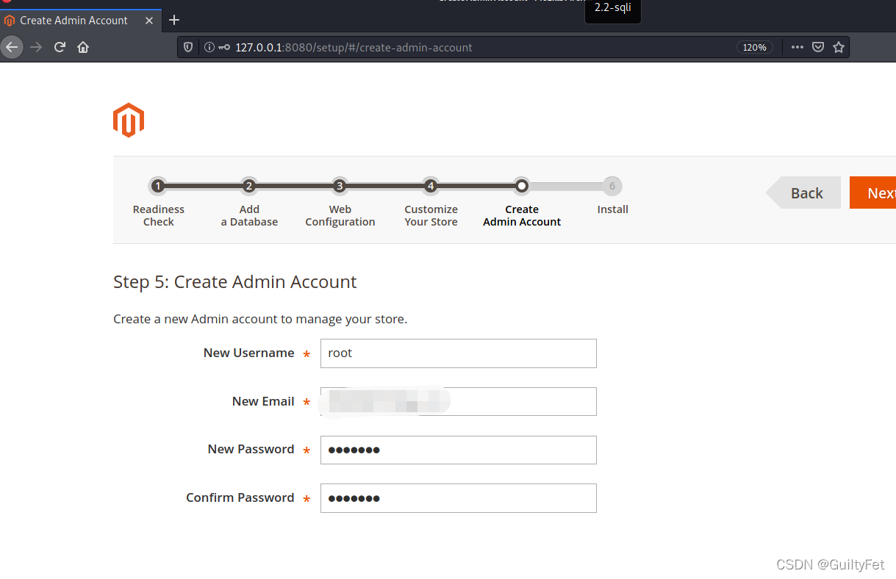Bookmark the page with the star icon
This screenshot has width=896, height=579.
coord(839,47)
